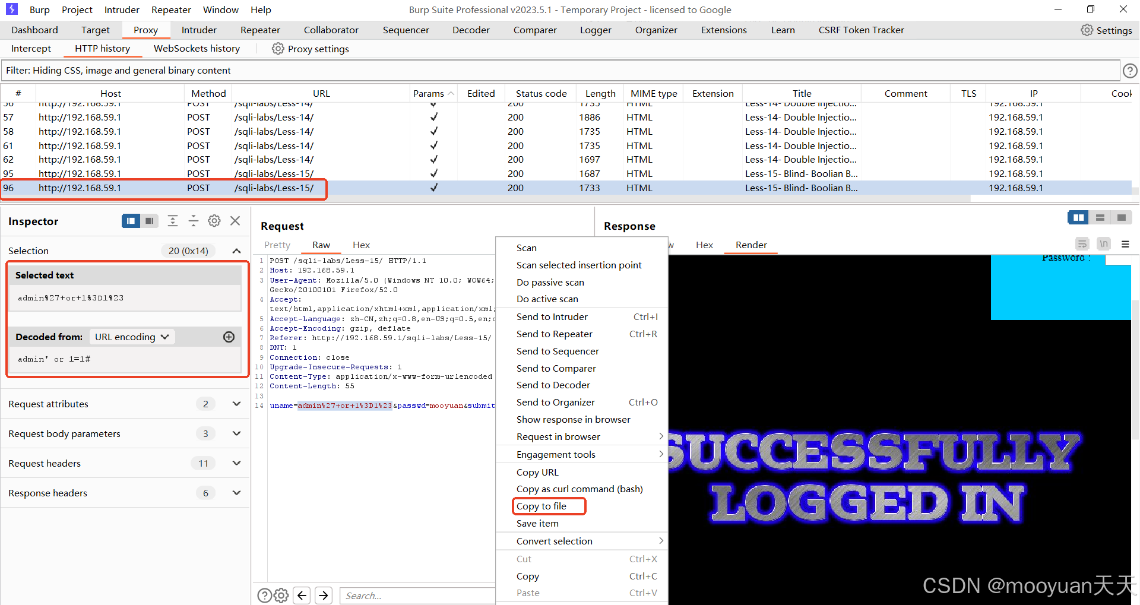The width and height of the screenshot is (1140, 605).
Task: Sort history by Params column
Action: click(x=433, y=93)
